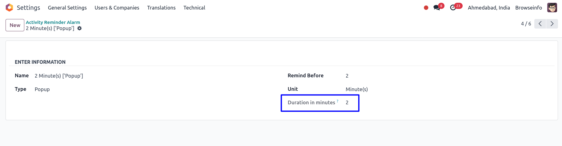Expand the Translations menu
Viewport: 562px width, 146px height.
coord(161,8)
